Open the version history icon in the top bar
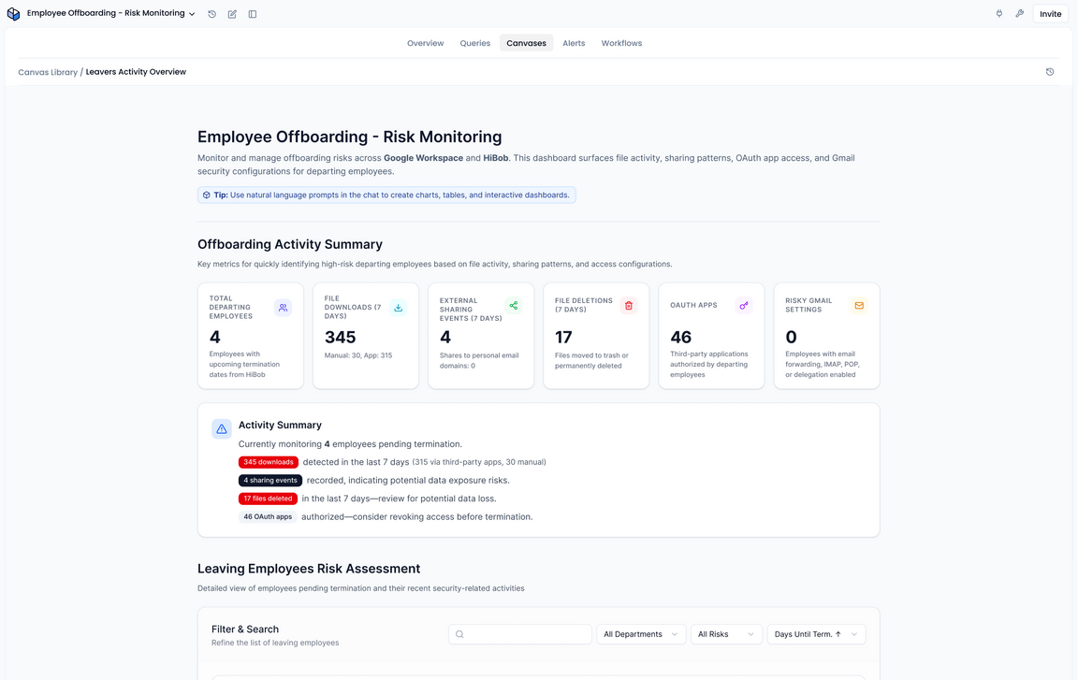 [211, 13]
